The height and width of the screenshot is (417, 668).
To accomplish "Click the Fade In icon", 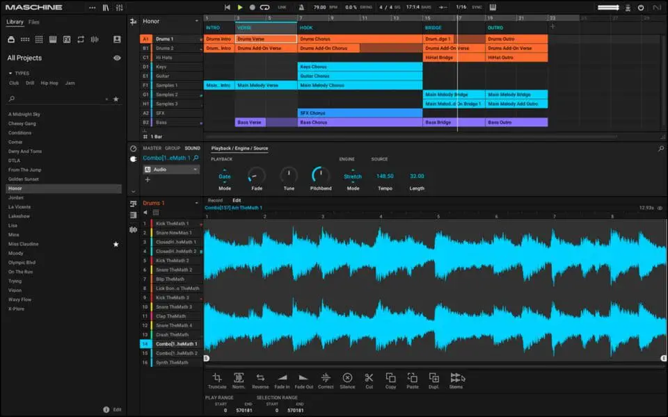I will [x=281, y=377].
